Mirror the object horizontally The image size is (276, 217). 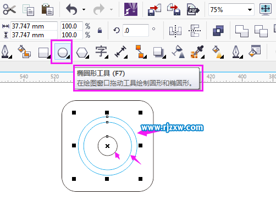pos(175,31)
